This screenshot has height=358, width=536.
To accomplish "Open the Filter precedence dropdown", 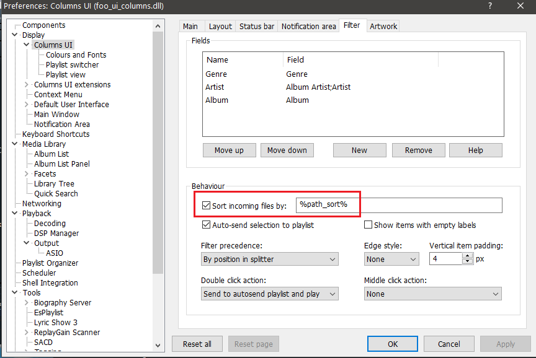I will point(270,259).
